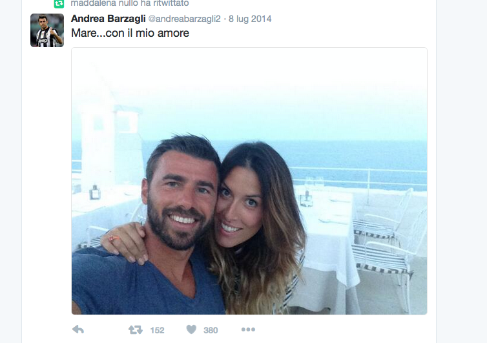This screenshot has height=343, width=487.
Task: Open the three-dots more options menu
Action: 248,329
